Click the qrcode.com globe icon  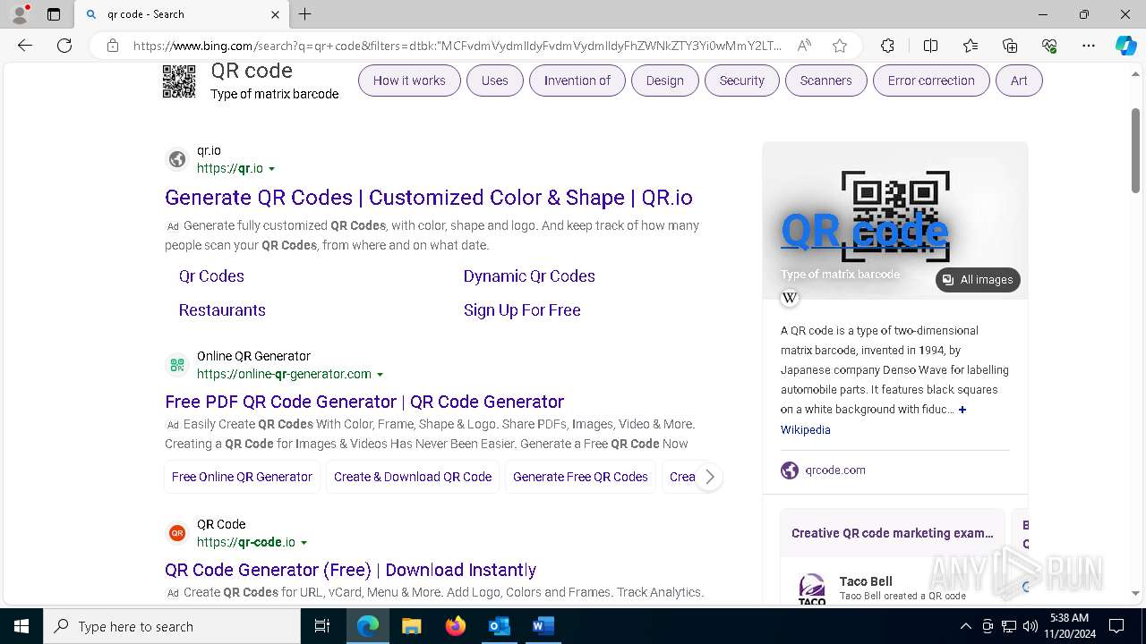(x=790, y=470)
